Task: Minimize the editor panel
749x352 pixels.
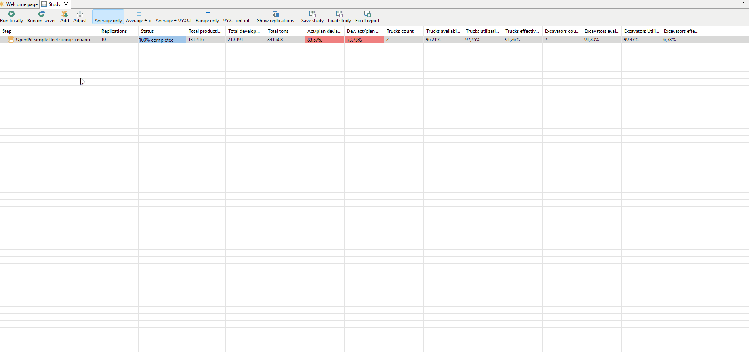Action: (742, 2)
